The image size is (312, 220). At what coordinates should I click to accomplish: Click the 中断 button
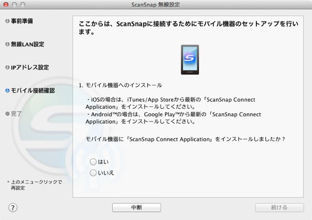[136, 207]
